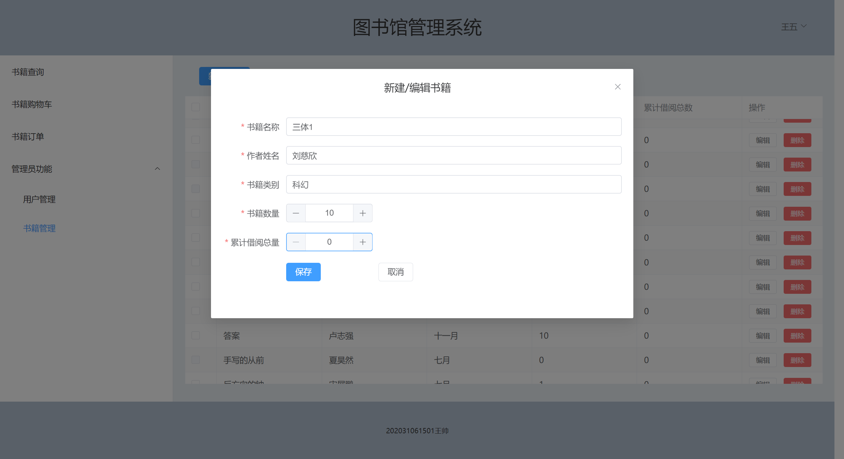This screenshot has width=844, height=459.
Task: Decrease 书籍数量 with the minus icon
Action: pyautogui.click(x=296, y=213)
